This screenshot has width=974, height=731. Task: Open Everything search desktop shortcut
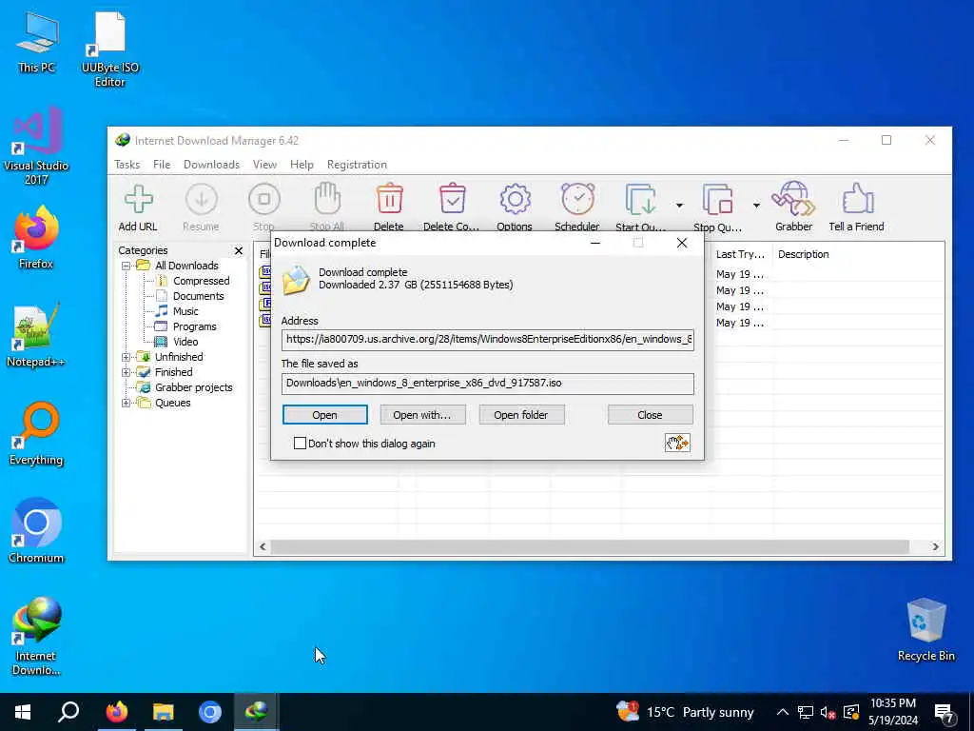tap(36, 434)
